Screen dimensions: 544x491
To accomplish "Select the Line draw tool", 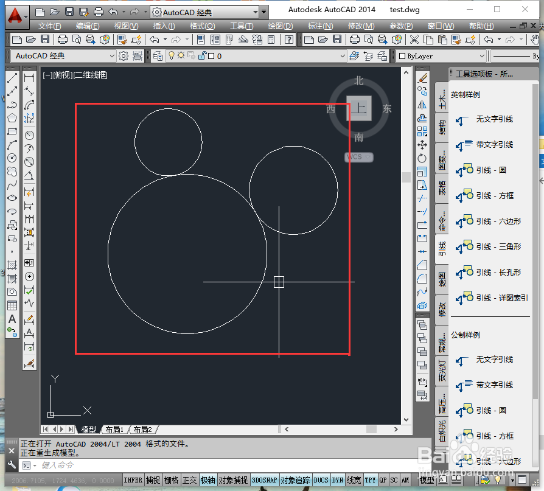I will pos(12,78).
